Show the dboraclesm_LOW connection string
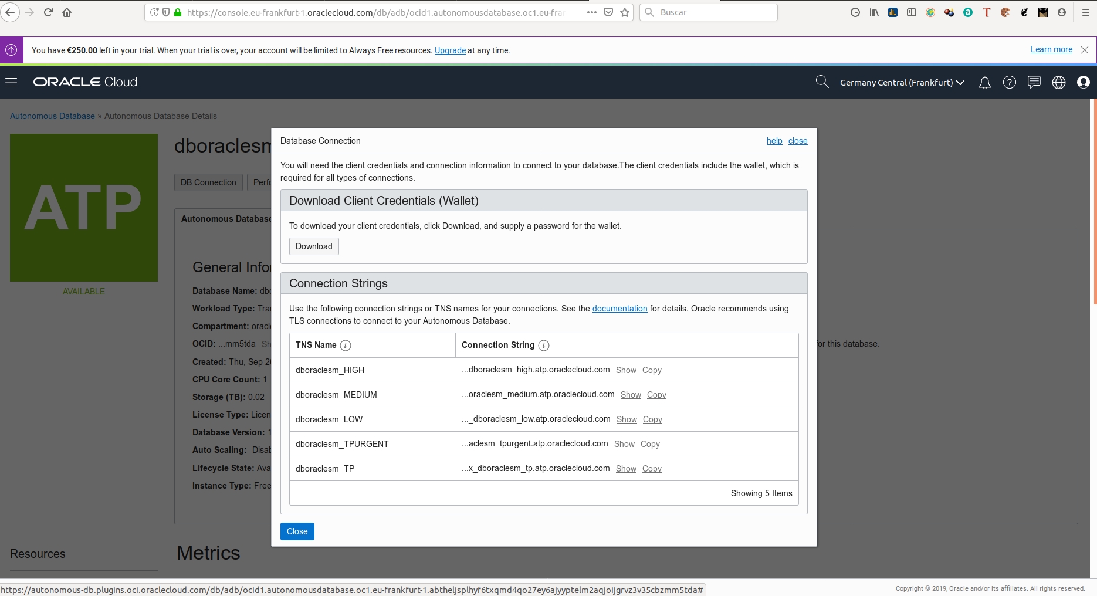Image resolution: width=1097 pixels, height=596 pixels. pos(627,419)
